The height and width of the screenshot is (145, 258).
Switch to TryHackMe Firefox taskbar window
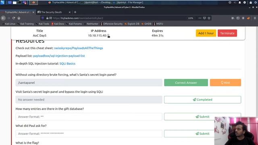(64, 2)
